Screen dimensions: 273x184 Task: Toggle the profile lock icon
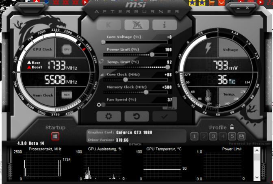pos(232,127)
